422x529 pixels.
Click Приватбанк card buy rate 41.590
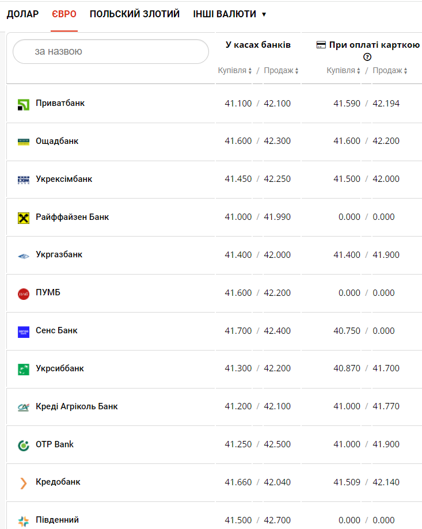pyautogui.click(x=347, y=104)
